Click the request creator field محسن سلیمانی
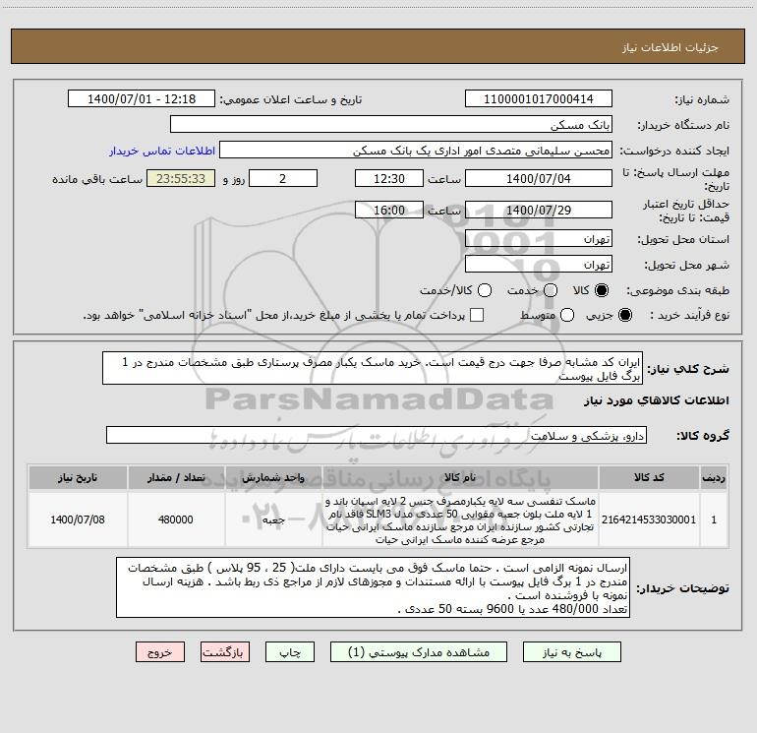The image size is (757, 733). tap(416, 151)
